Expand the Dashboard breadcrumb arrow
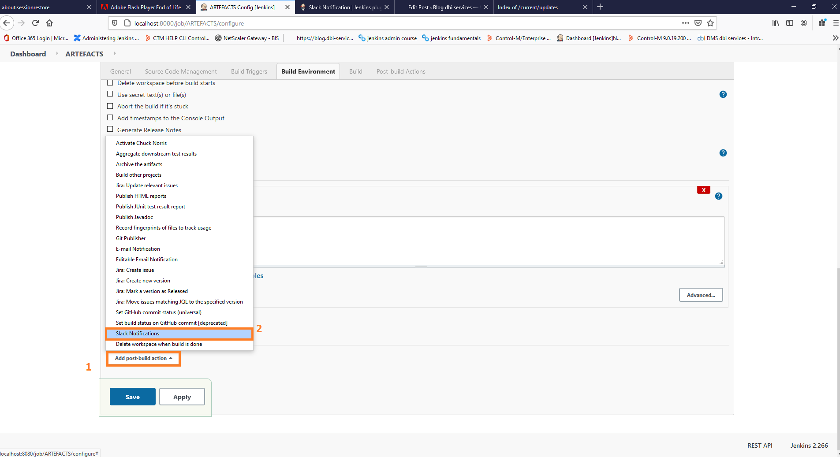This screenshot has width=840, height=475. (57, 54)
